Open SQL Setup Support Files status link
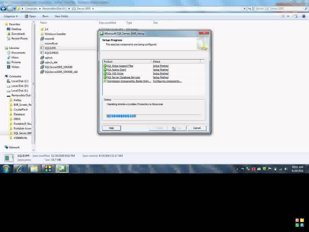 click(x=161, y=66)
